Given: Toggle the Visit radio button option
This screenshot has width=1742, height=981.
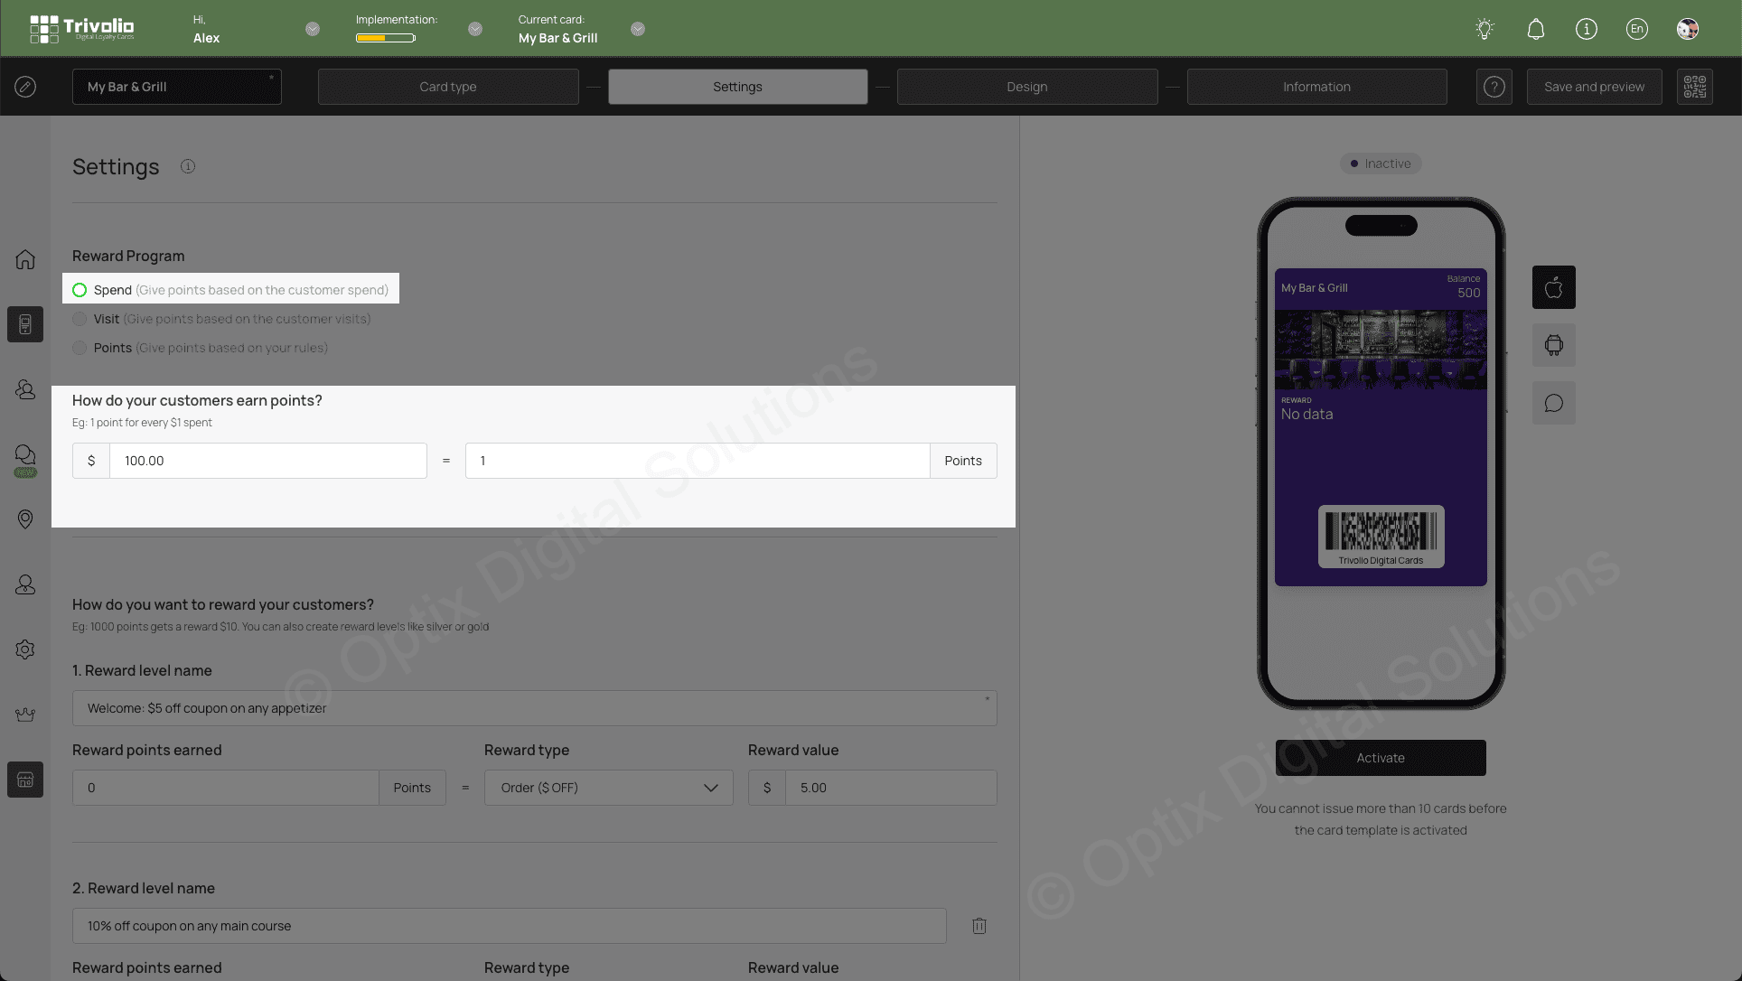Looking at the screenshot, I should pos(80,318).
